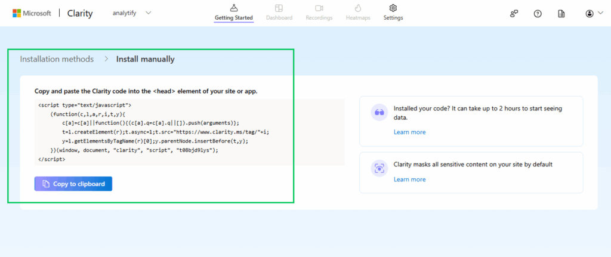611x257 pixels.
Task: Open the Clarity home title
Action: (80, 13)
